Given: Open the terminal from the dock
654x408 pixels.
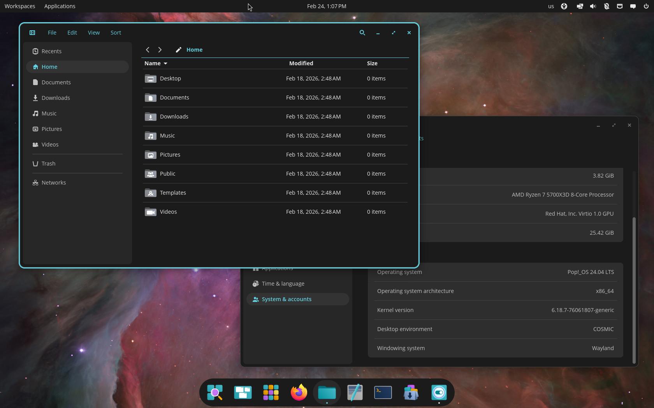Looking at the screenshot, I should tap(383, 392).
